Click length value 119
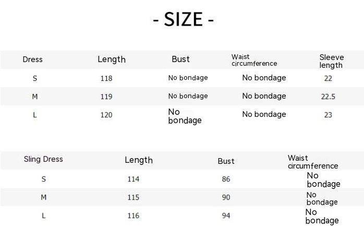This screenshot has height=227, width=364. (x=106, y=97)
